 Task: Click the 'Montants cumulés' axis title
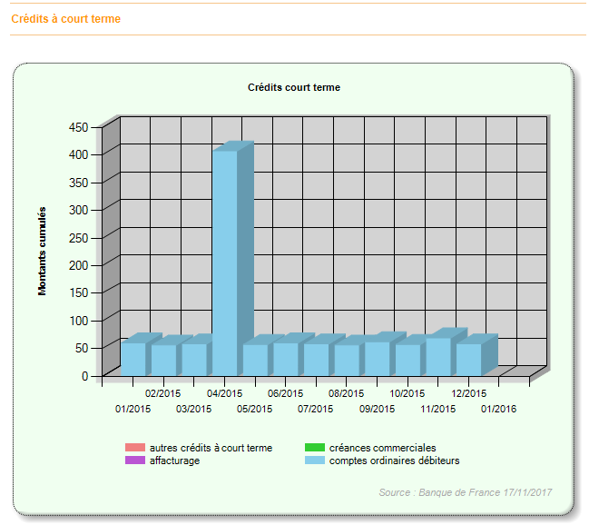[42, 252]
